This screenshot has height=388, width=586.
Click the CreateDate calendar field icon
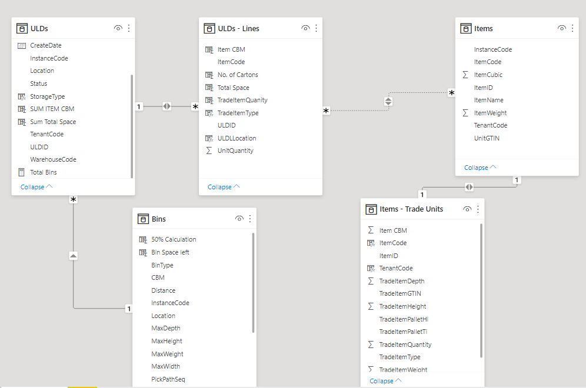pyautogui.click(x=22, y=45)
